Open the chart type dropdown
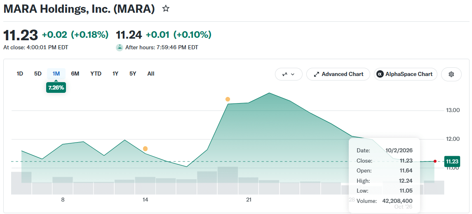Image resolution: width=472 pixels, height=214 pixels. pos(289,74)
